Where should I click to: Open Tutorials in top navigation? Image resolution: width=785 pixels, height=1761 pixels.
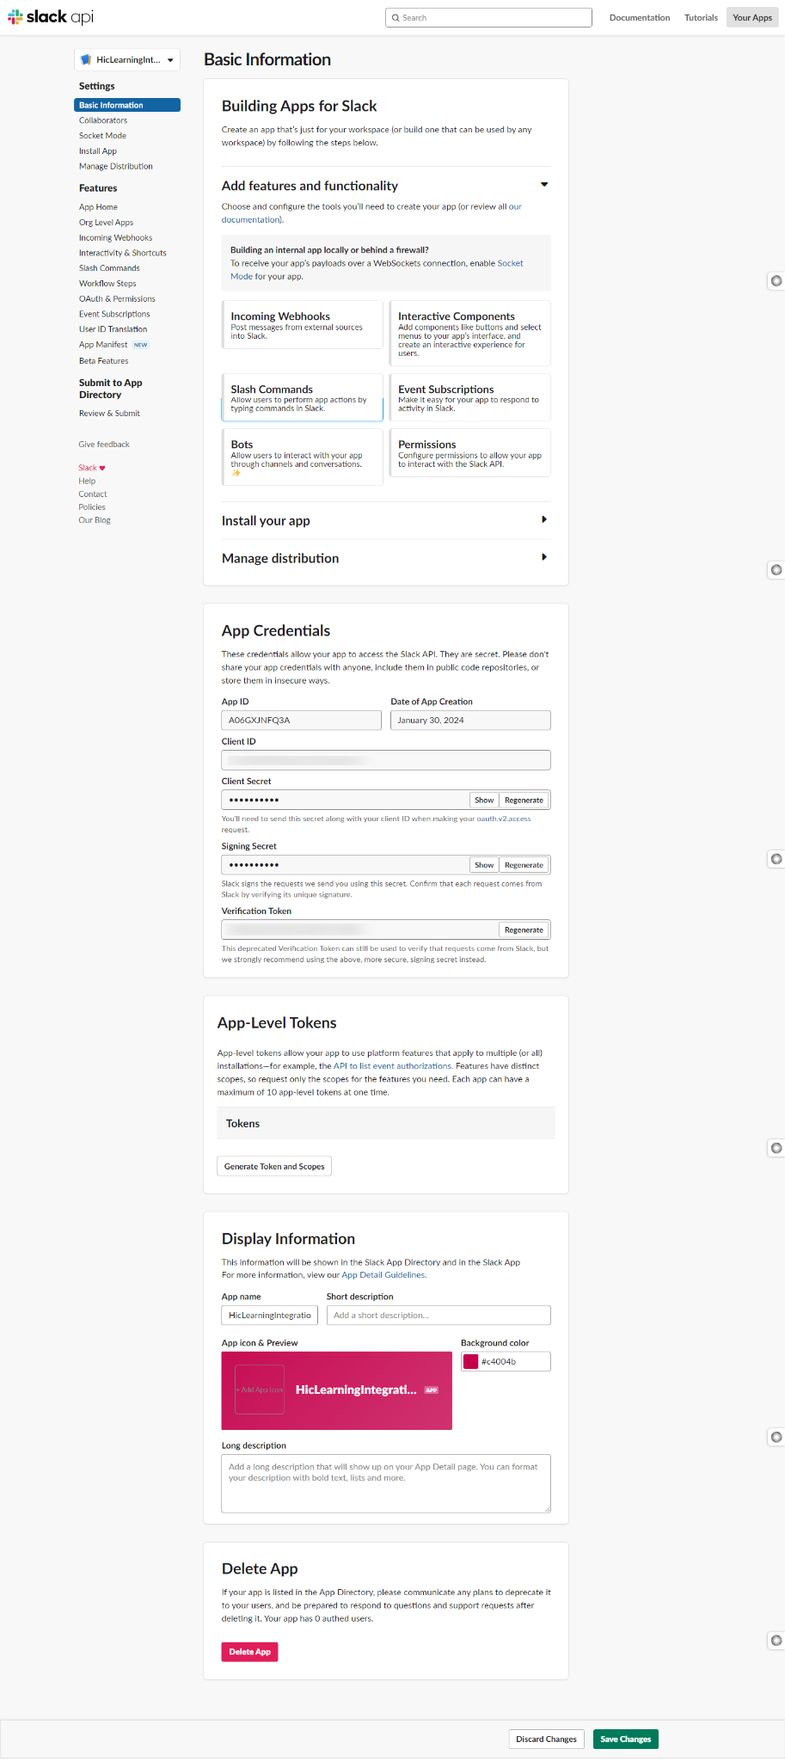701,17
